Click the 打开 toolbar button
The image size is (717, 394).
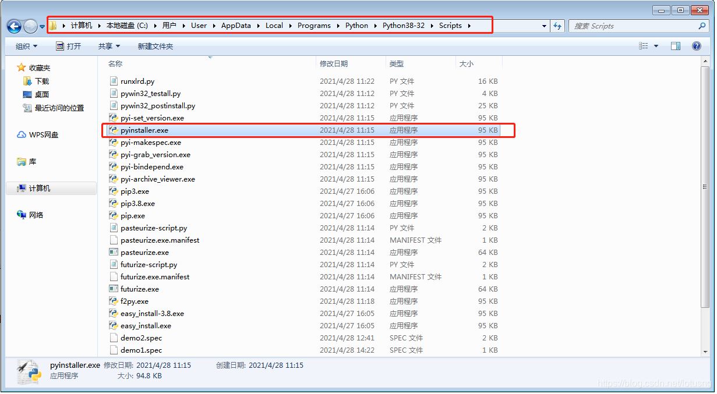click(69, 46)
